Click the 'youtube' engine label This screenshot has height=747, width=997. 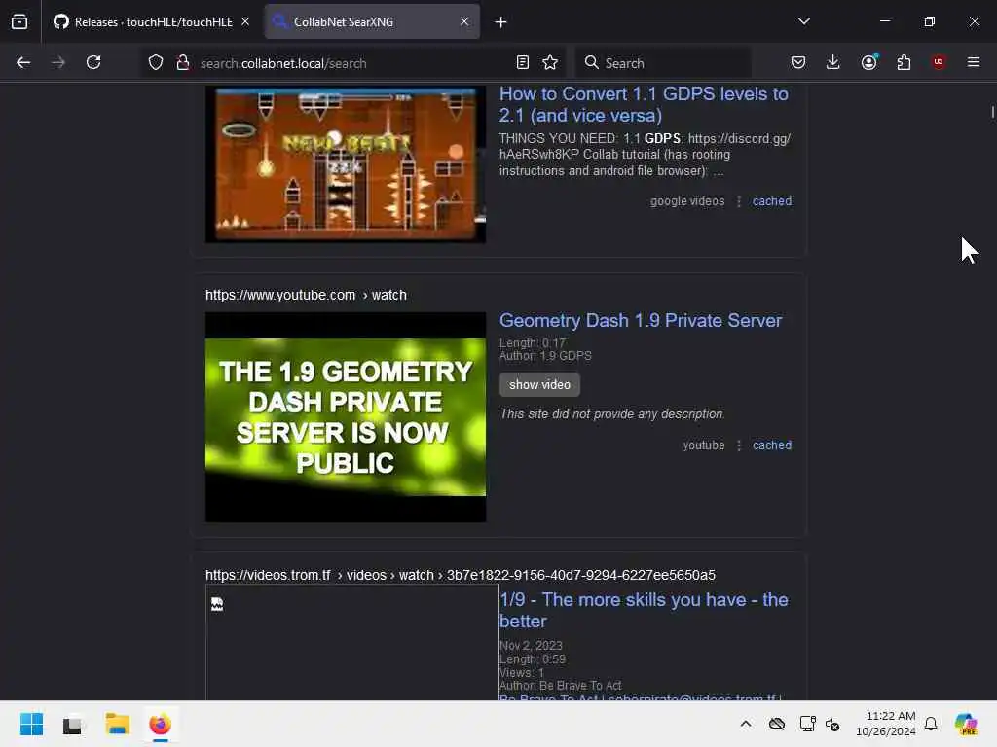(704, 445)
